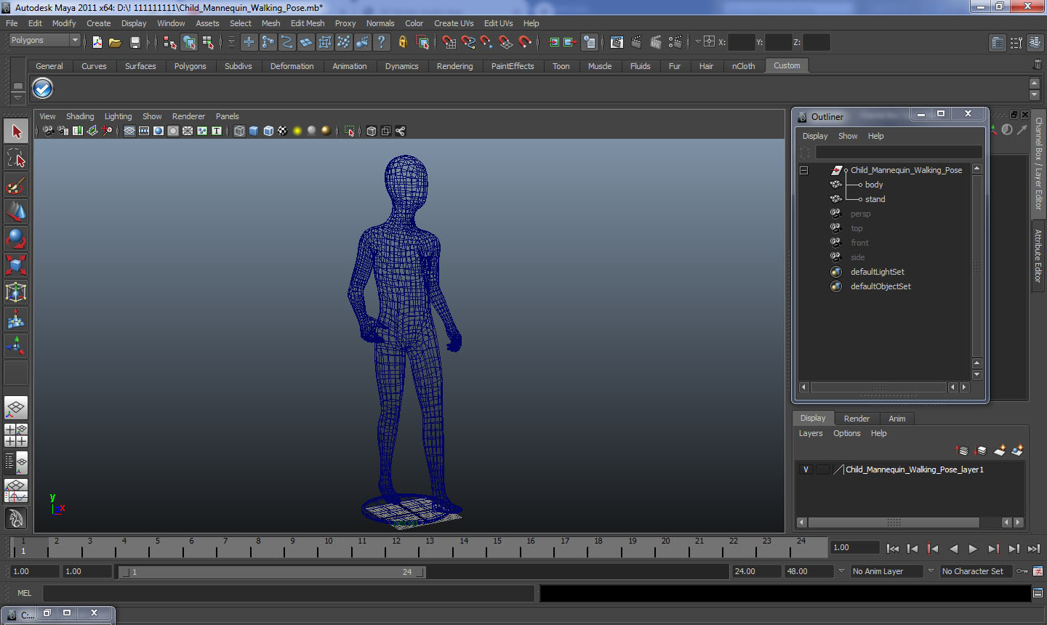This screenshot has height=625, width=1047.
Task: Go to start of playback range
Action: [x=893, y=549]
